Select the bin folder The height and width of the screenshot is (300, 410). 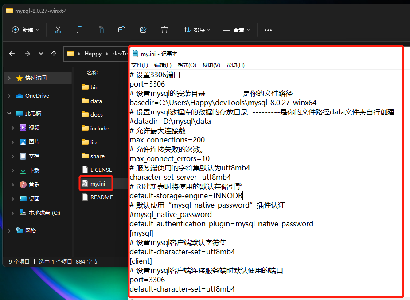point(90,87)
